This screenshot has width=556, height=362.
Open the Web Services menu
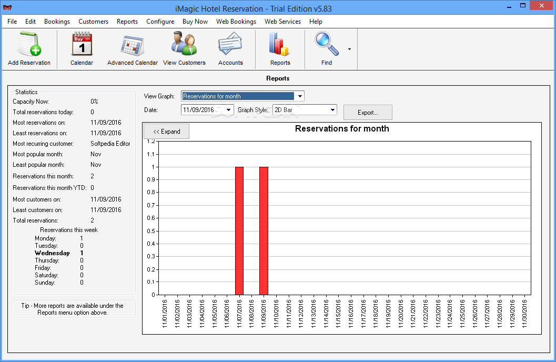pyautogui.click(x=282, y=22)
